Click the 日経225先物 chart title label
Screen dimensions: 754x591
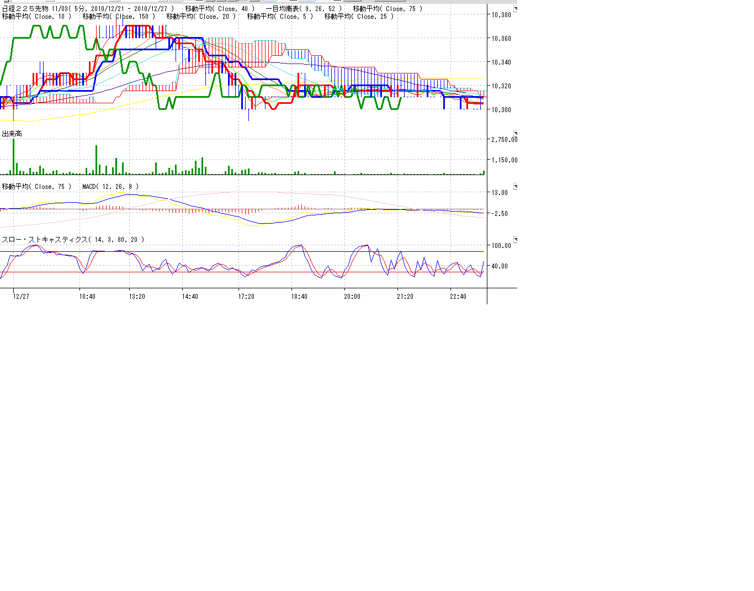pyautogui.click(x=88, y=9)
